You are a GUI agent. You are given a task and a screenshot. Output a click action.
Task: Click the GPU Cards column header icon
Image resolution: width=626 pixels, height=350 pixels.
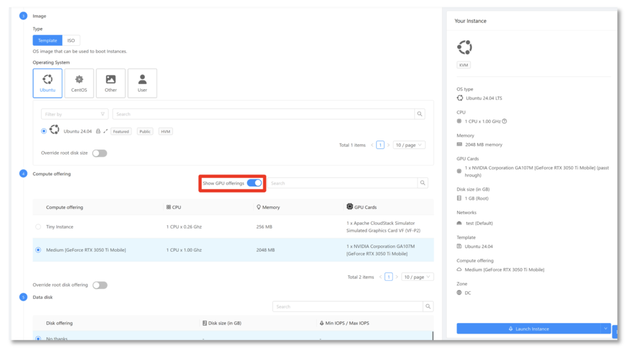pyautogui.click(x=350, y=206)
